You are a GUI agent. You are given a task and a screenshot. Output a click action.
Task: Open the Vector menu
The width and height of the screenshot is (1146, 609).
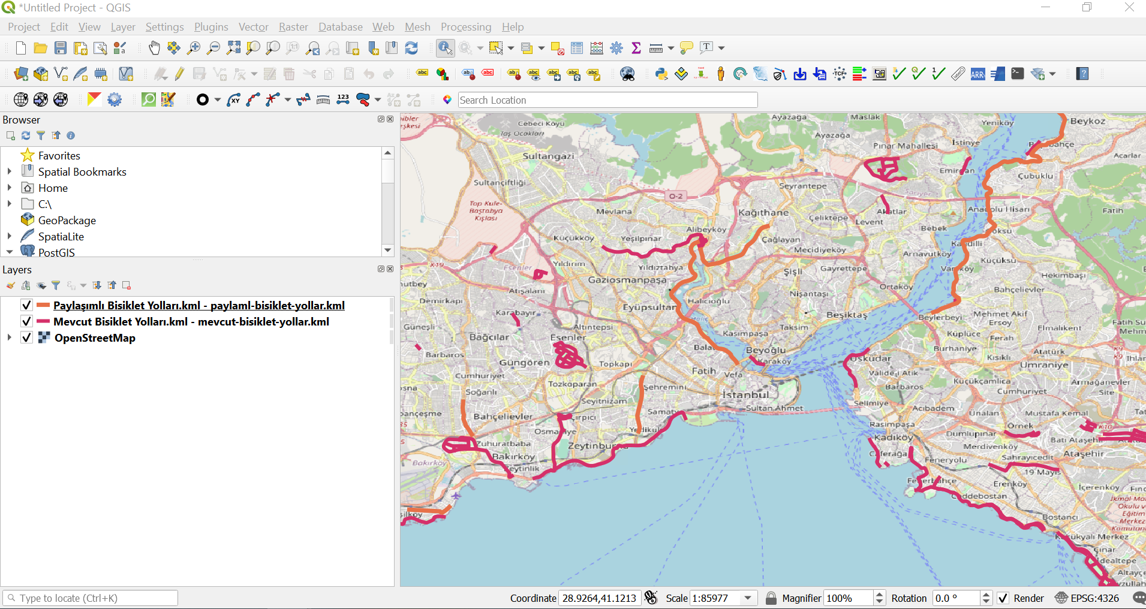click(x=254, y=27)
